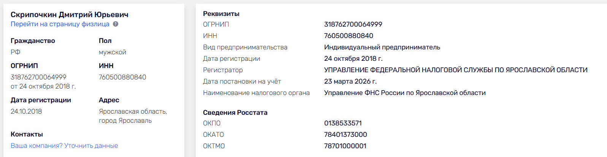Image resolution: width=607 pixels, height=157 pixels.
Task: Click ОГРНИП value under Реквизиты
Action: tap(353, 24)
